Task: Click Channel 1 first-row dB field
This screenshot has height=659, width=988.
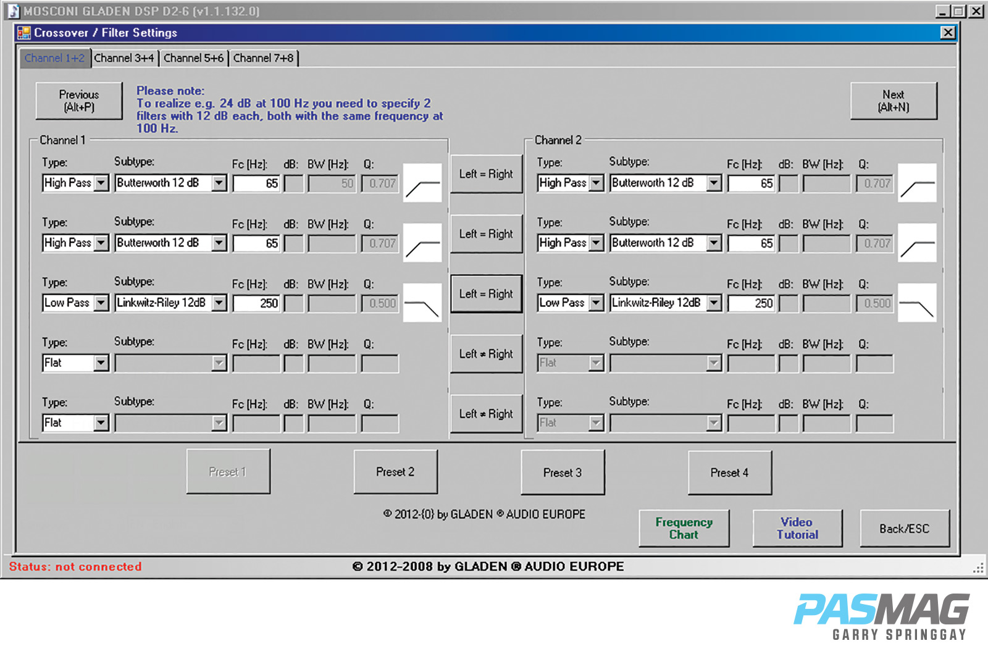Action: click(293, 183)
